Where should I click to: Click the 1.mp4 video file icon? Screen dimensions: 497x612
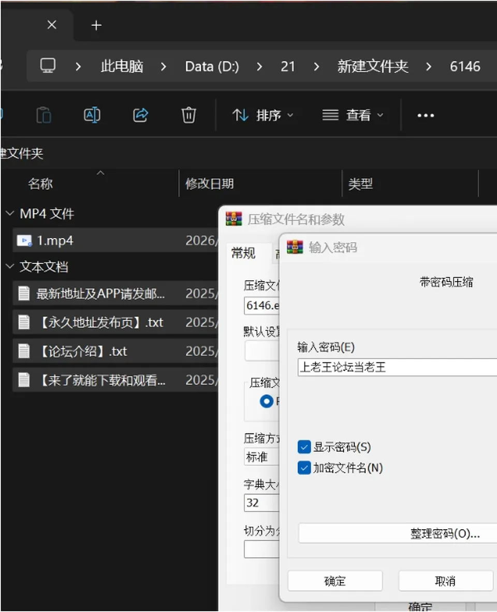24,240
